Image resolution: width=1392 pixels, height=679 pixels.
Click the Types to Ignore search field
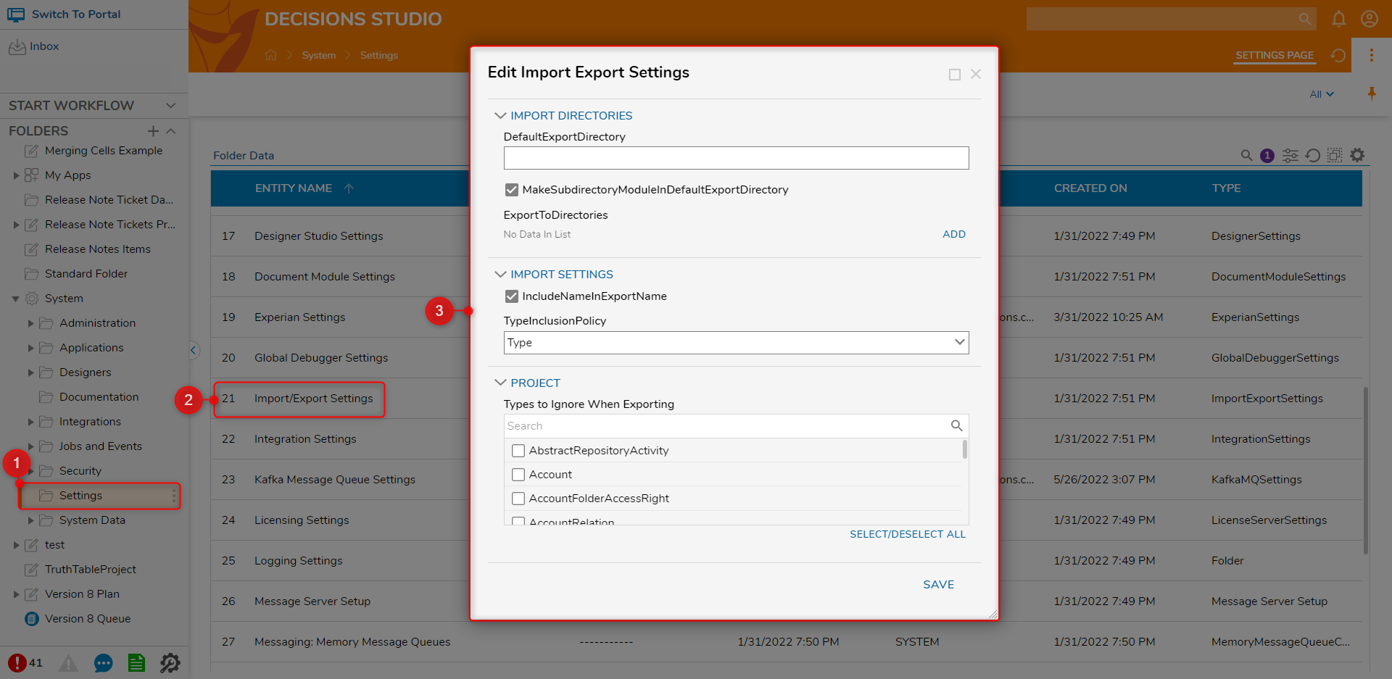tap(726, 426)
